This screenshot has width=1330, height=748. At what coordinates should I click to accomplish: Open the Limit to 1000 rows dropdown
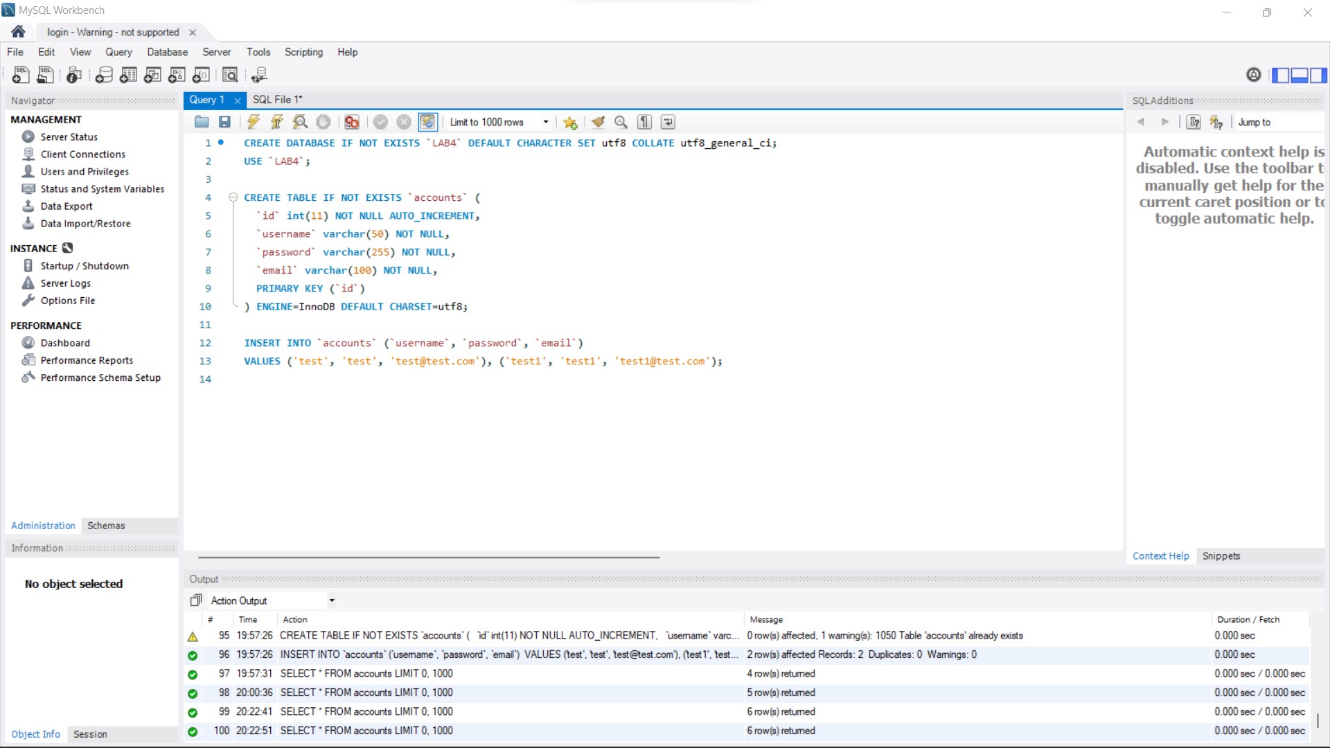tap(544, 122)
